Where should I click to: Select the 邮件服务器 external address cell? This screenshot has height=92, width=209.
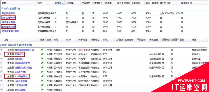96,54
